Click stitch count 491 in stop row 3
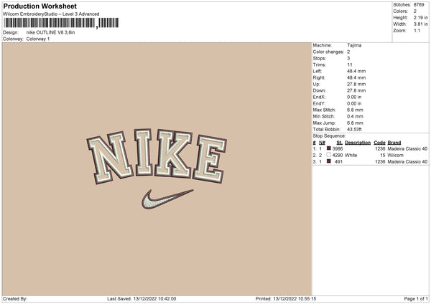This screenshot has height=304, width=431. coord(339,162)
